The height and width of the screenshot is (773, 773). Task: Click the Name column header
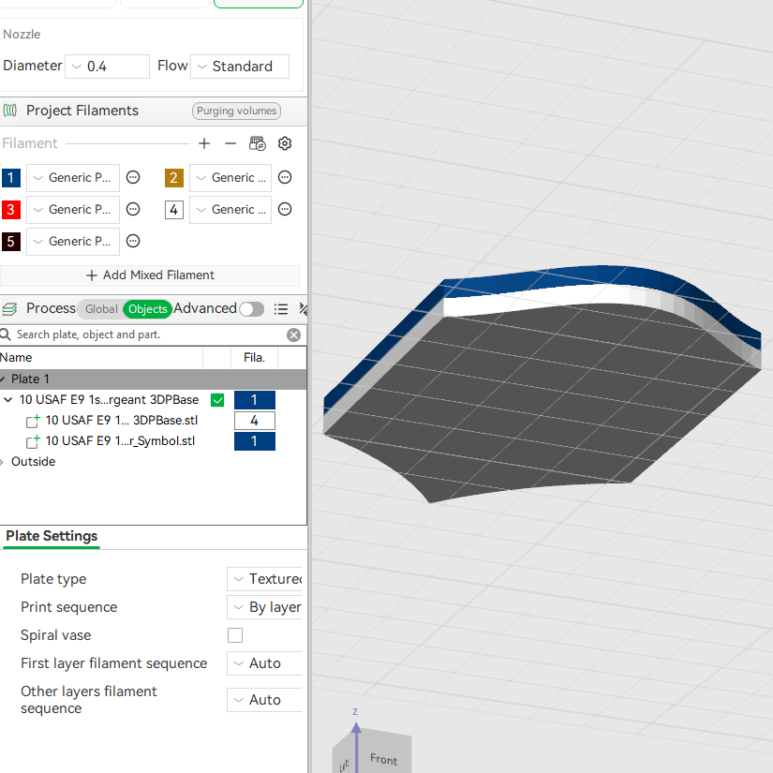pyautogui.click(x=101, y=358)
